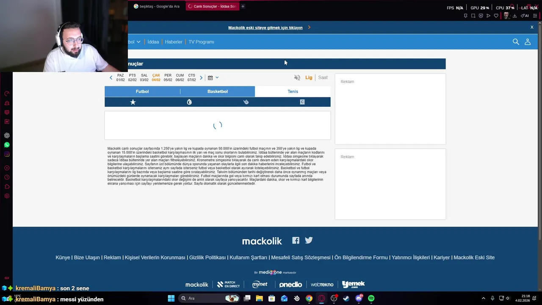This screenshot has width=542, height=305.
Task: Toggle the muted sound icon
Action: click(297, 78)
